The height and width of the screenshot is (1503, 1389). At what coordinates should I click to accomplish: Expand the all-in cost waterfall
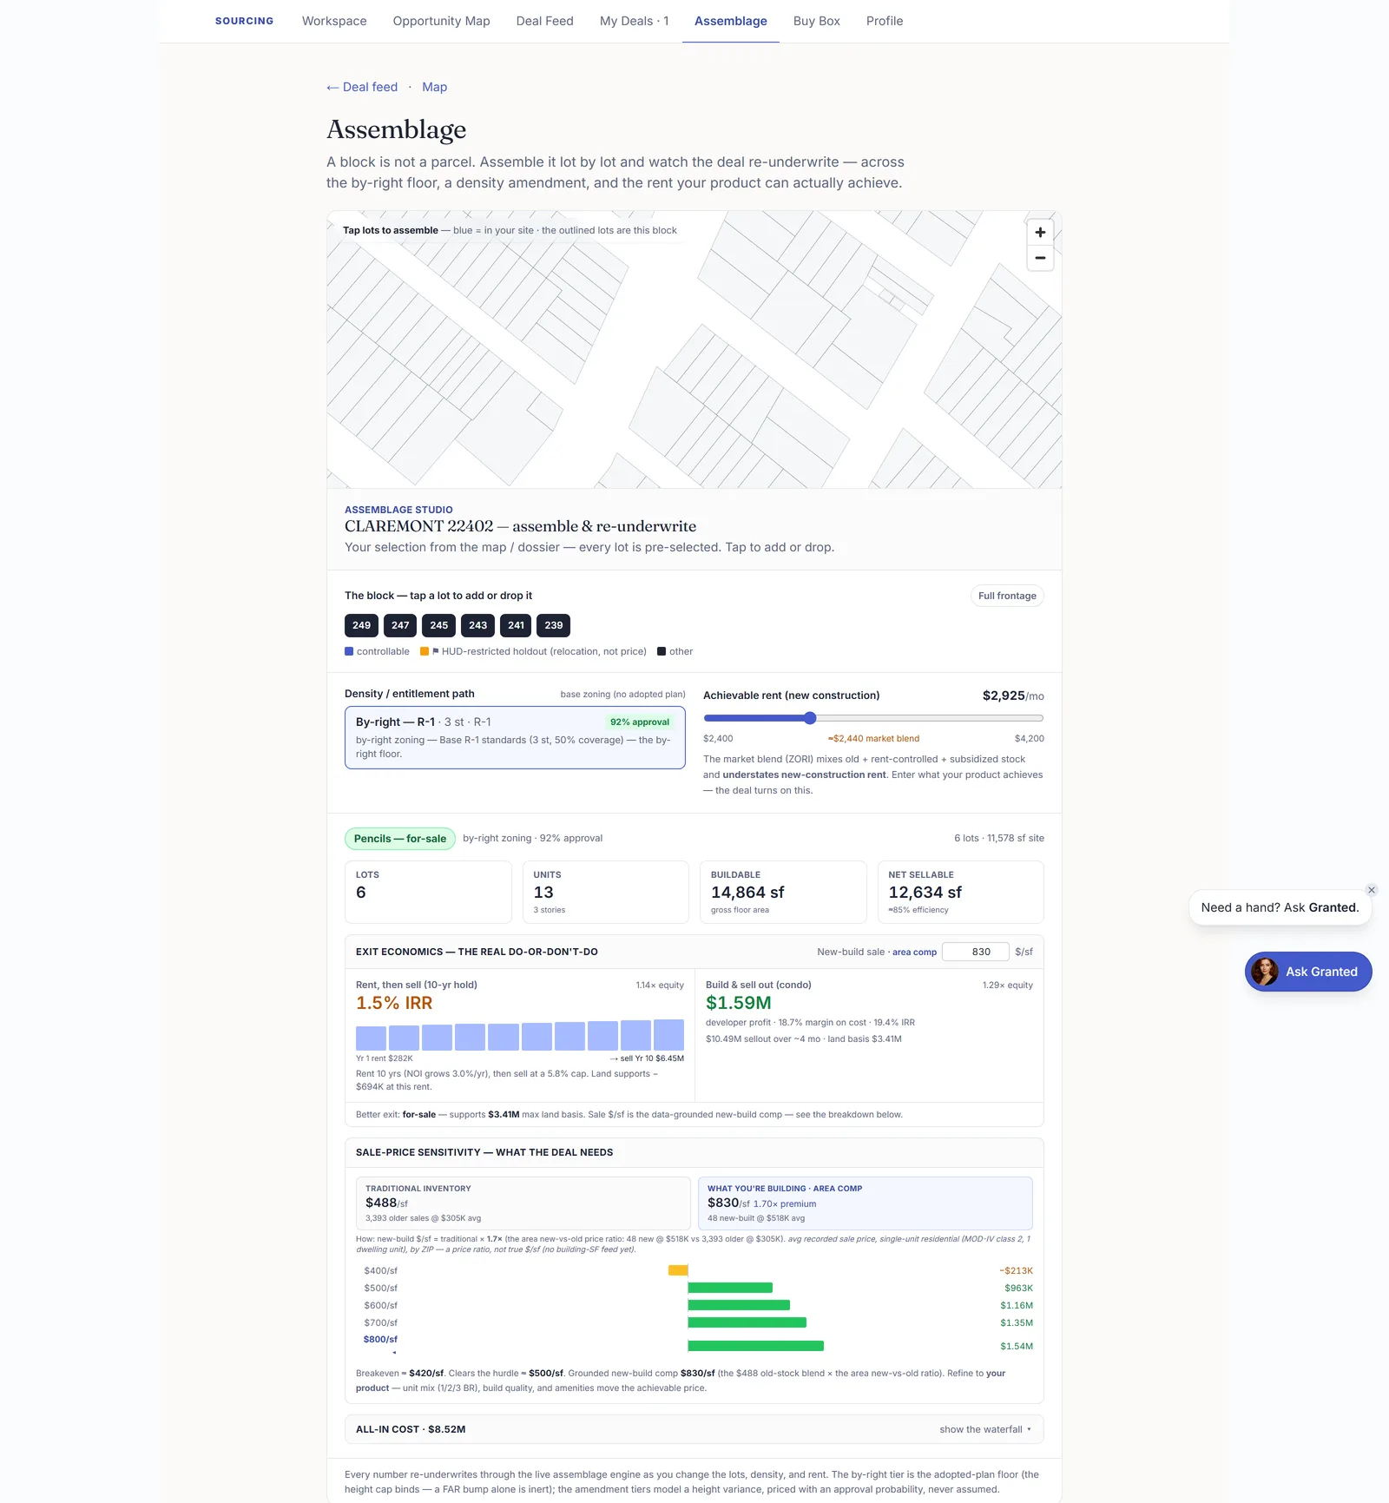tap(984, 1429)
